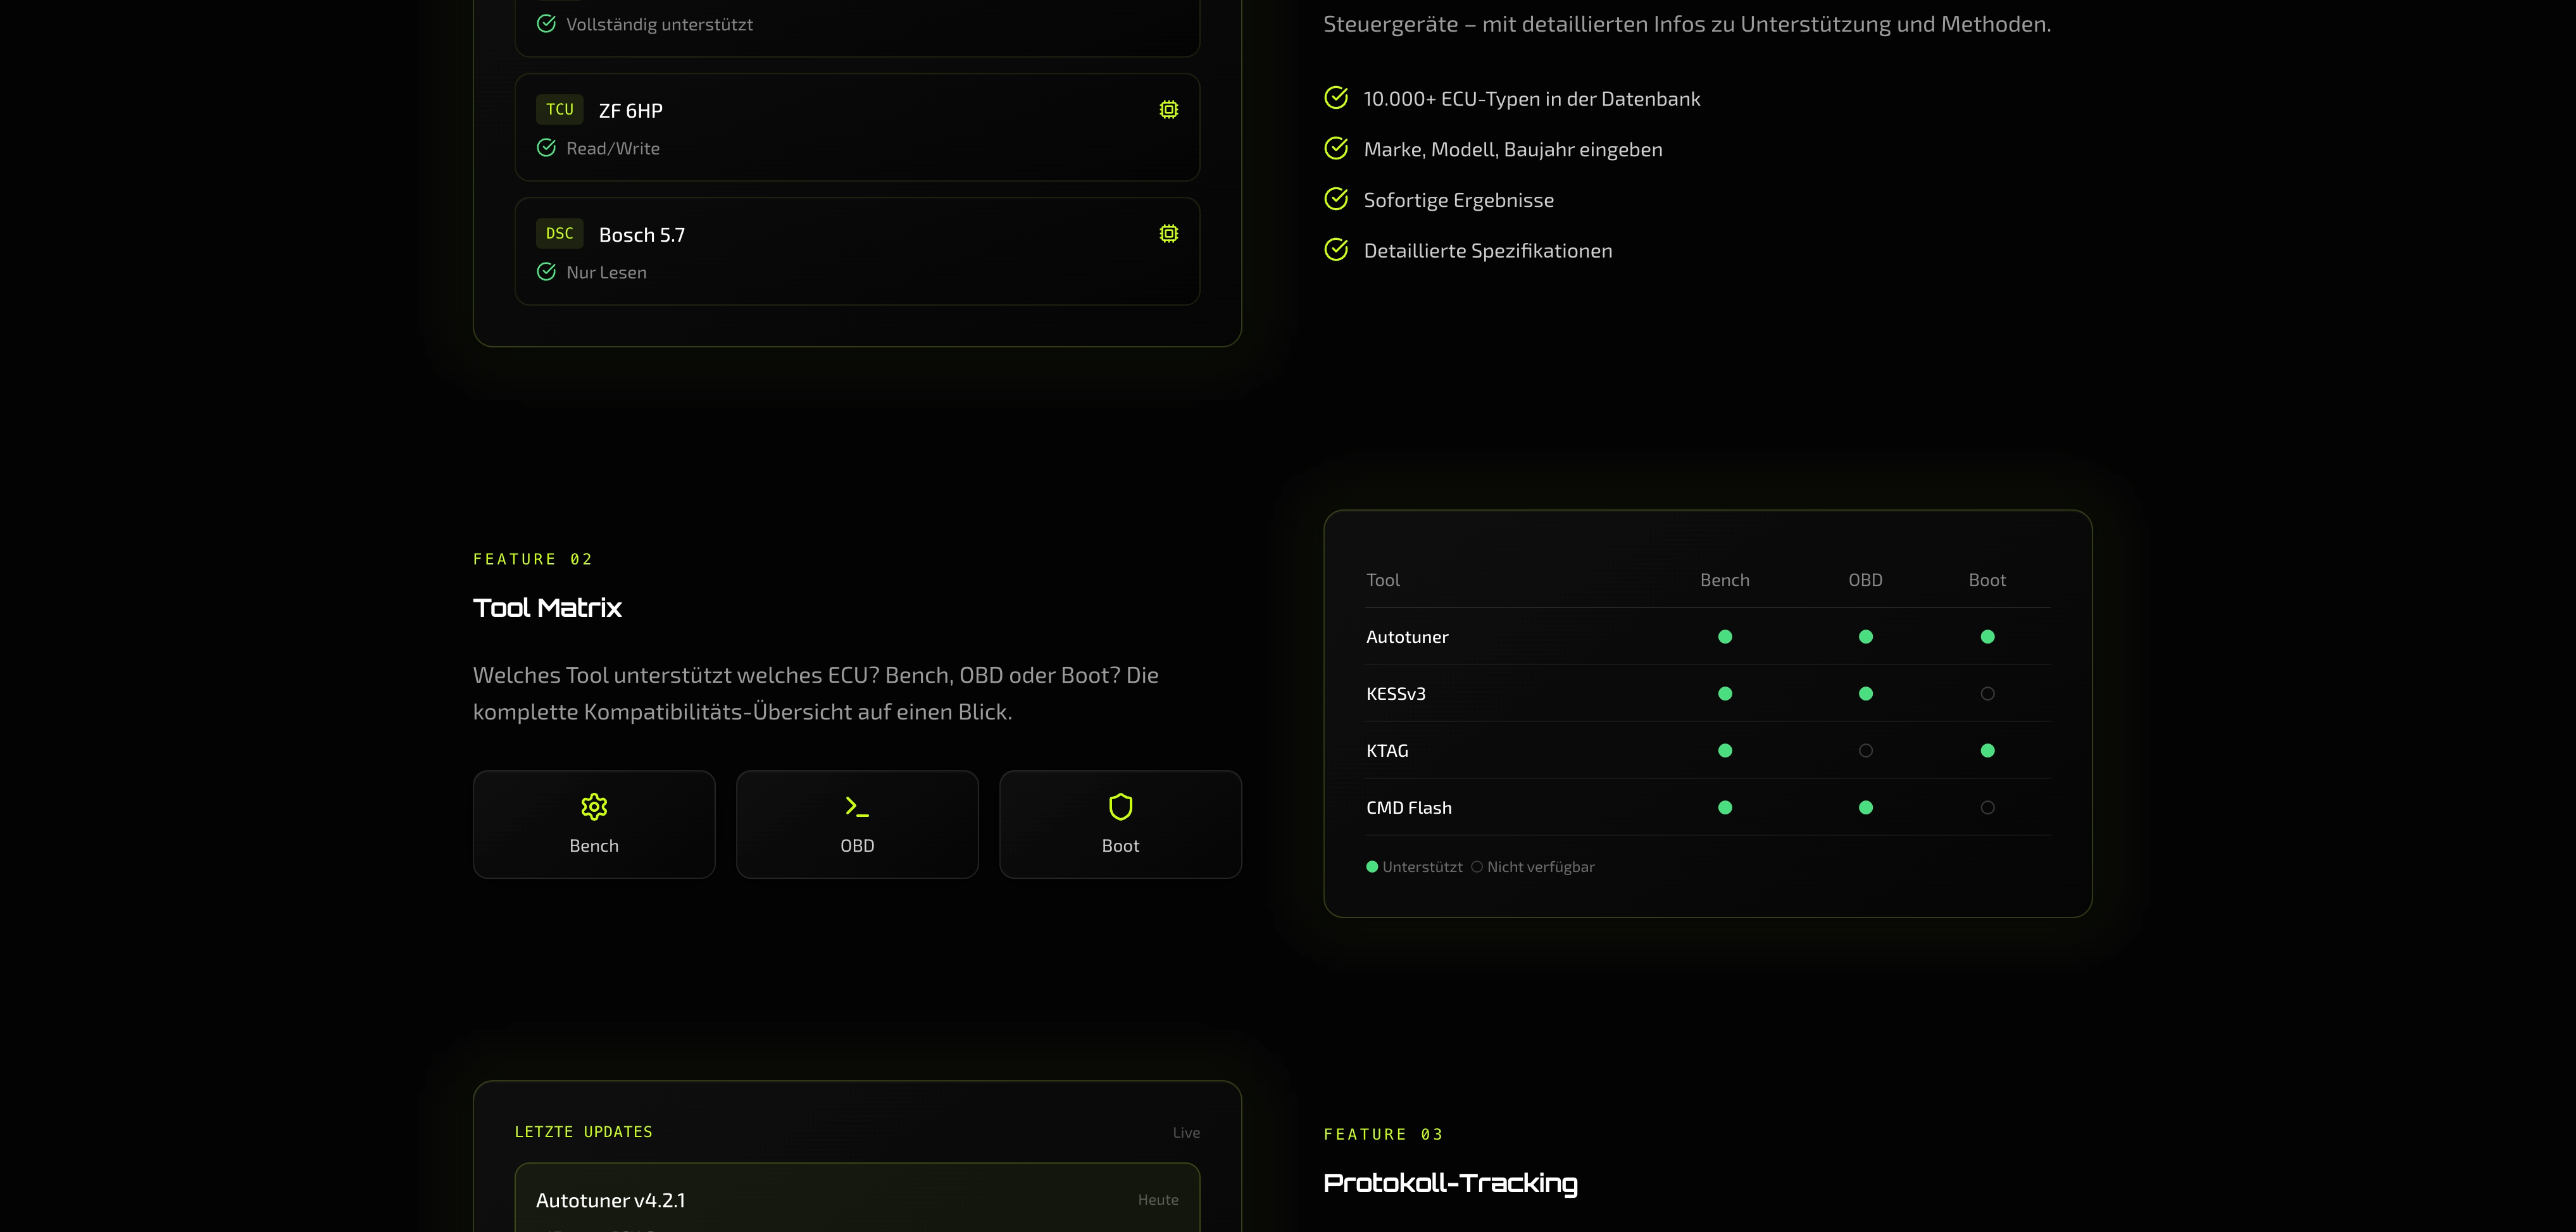Click the Read/Write status text
Screen dimensions: 2576x1232
click(613, 148)
